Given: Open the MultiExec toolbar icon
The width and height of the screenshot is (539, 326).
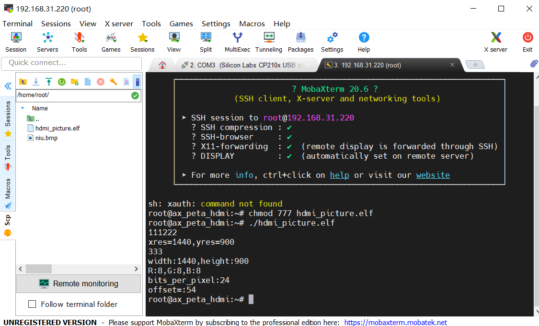Looking at the screenshot, I should coord(237,42).
